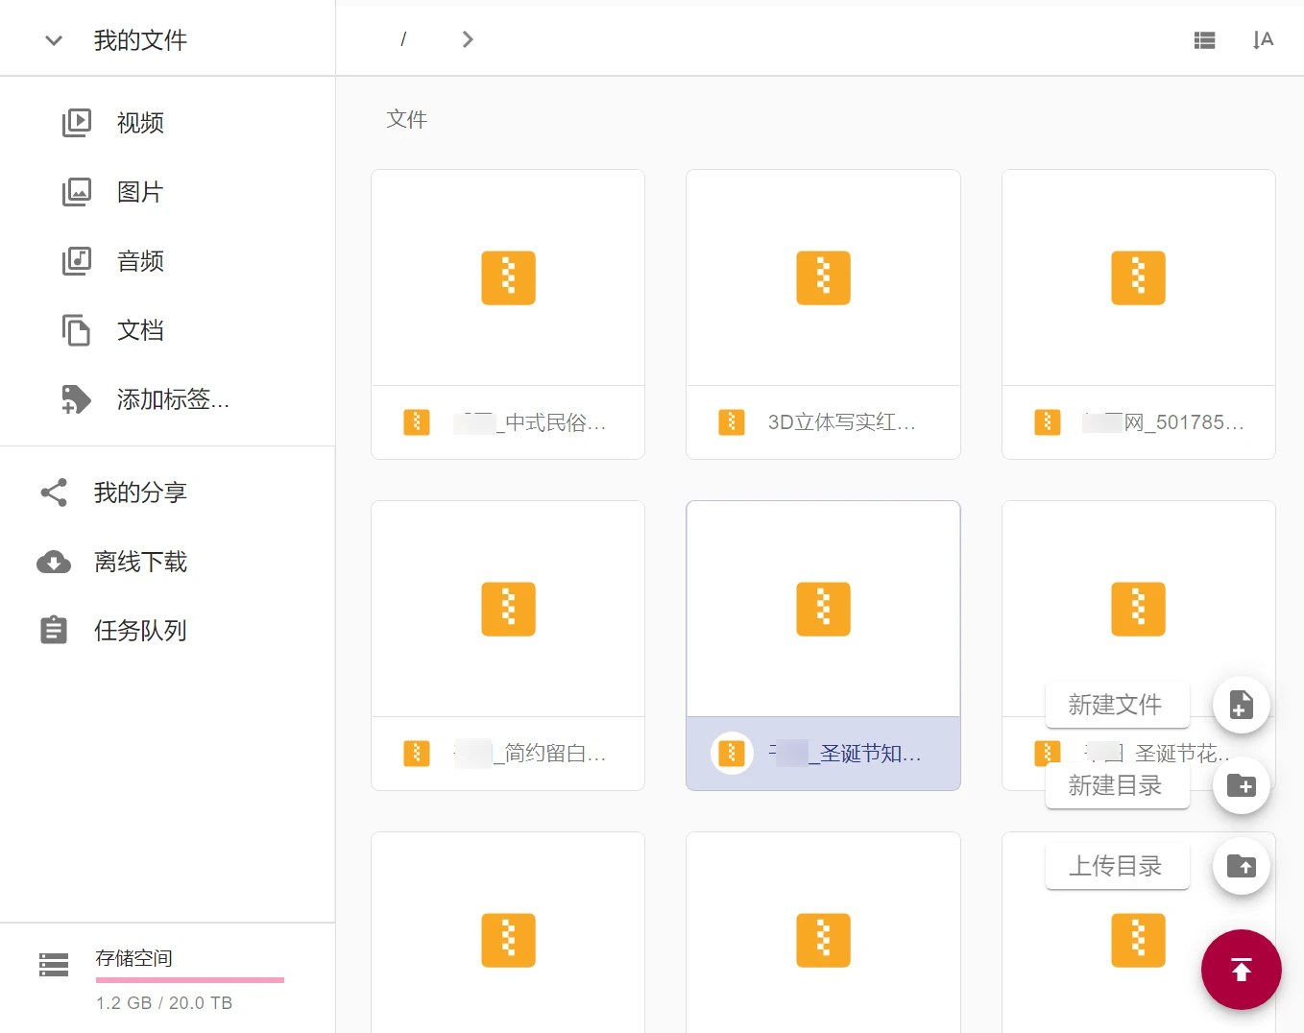Image resolution: width=1304 pixels, height=1033 pixels.
Task: Click the share icon
Action: click(54, 492)
